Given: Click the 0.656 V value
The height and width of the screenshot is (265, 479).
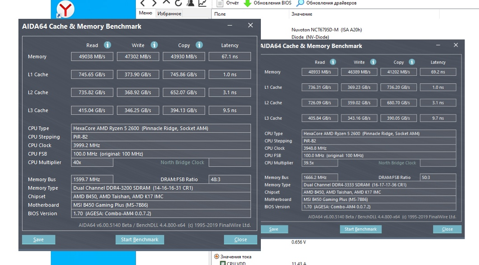Looking at the screenshot, I should 299,242.
